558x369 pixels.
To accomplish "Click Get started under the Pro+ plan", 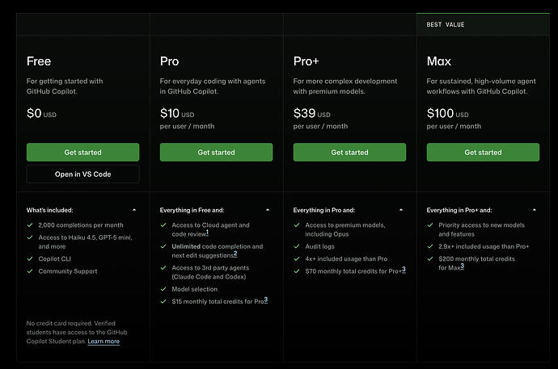I will (x=349, y=153).
